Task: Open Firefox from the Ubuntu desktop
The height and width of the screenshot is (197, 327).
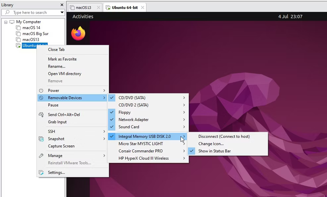Action: (x=78, y=33)
